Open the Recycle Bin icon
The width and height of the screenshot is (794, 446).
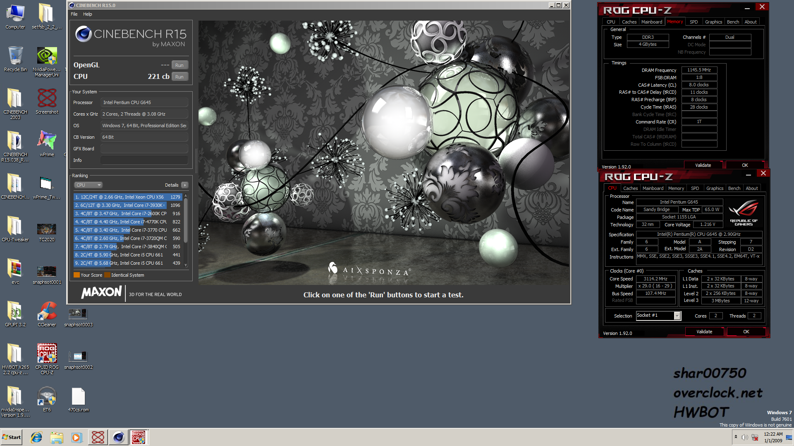pyautogui.click(x=15, y=59)
